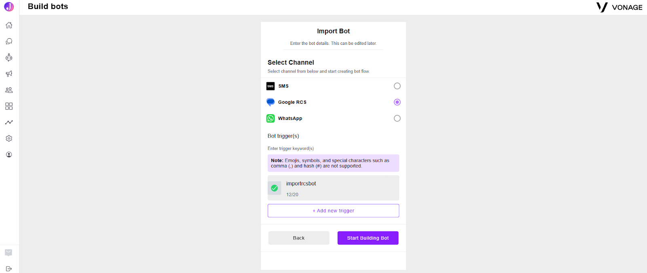Viewport: 647px width, 273px height.
Task: Select the WhatsApp channel radio button
Action: click(397, 118)
